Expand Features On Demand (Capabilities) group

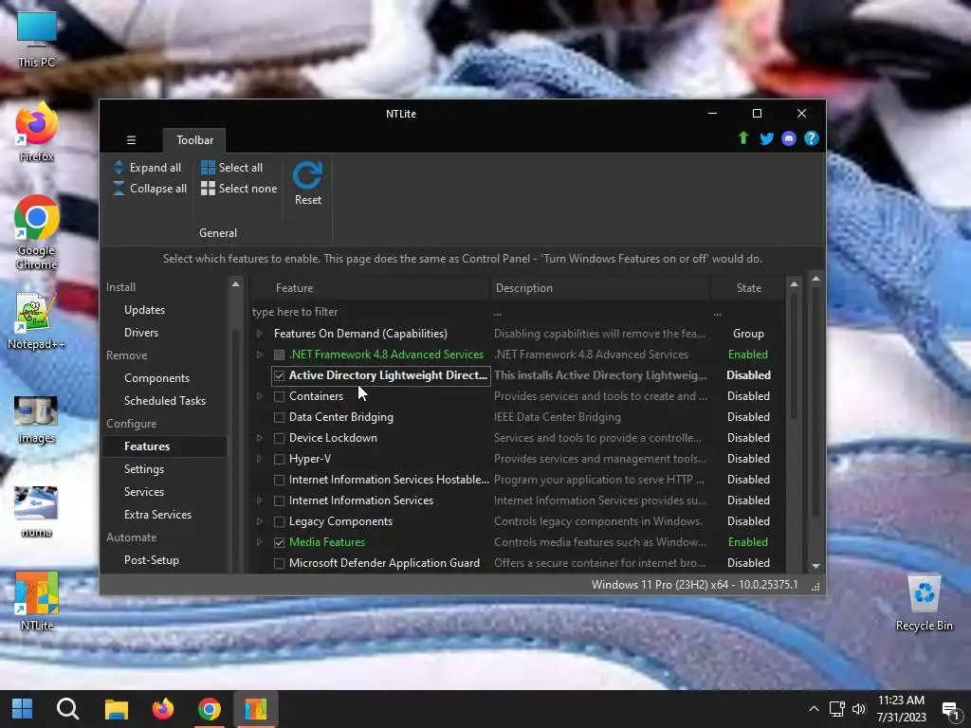[260, 334]
